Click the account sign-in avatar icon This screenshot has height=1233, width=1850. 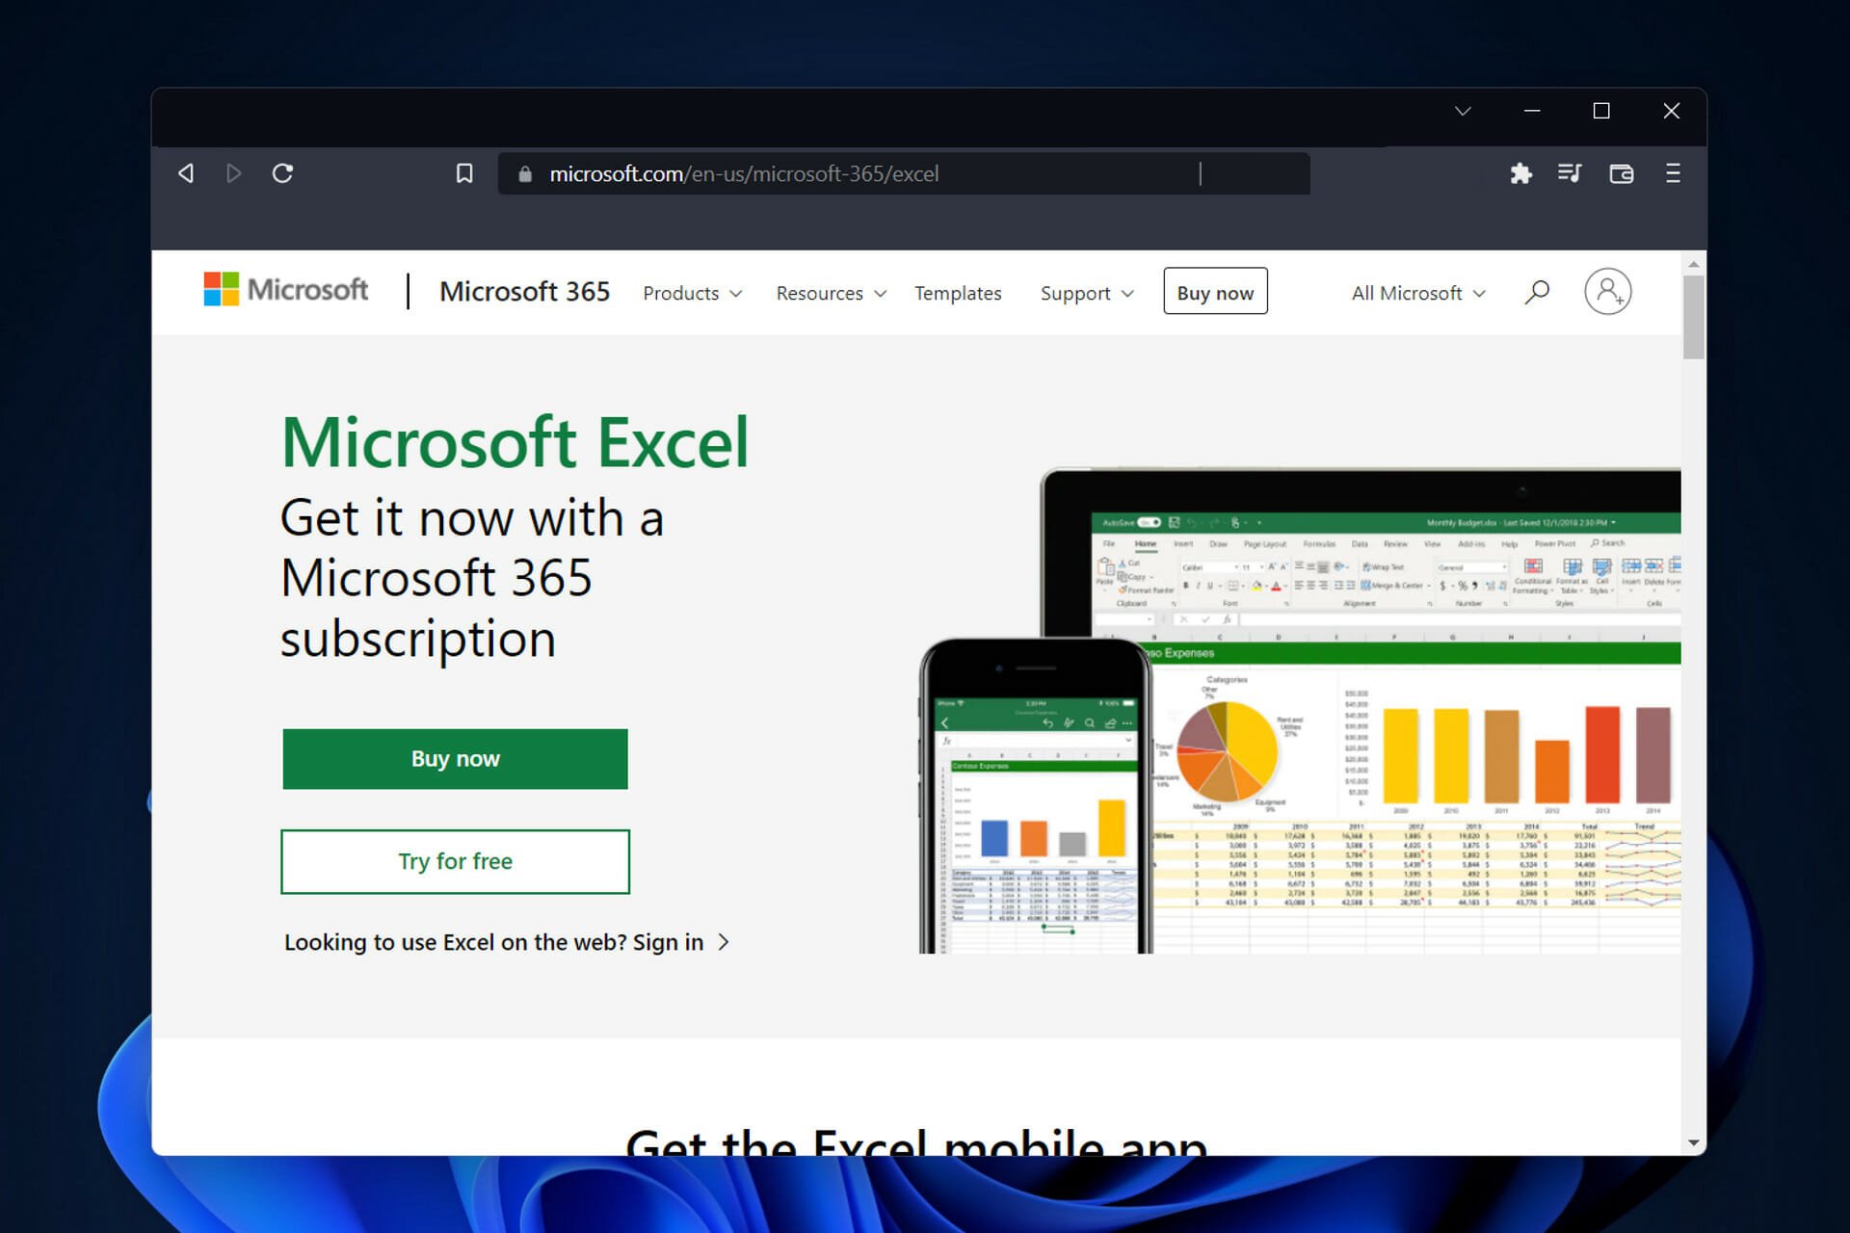tap(1608, 291)
